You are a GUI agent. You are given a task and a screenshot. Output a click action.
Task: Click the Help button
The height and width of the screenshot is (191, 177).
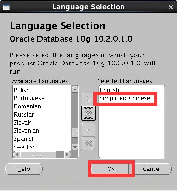[x=24, y=169]
